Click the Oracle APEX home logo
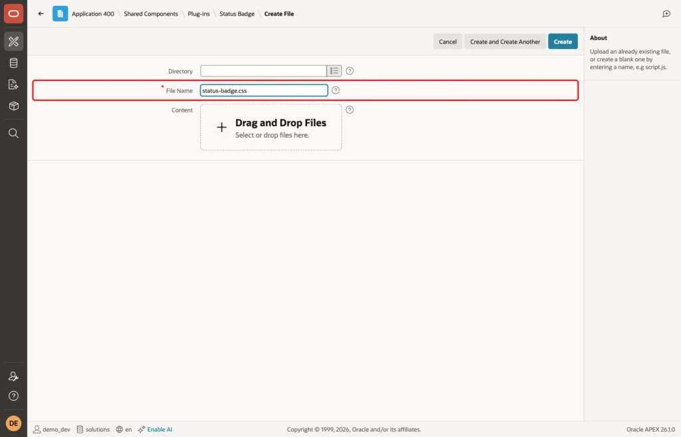This screenshot has width=681, height=437. click(x=13, y=13)
